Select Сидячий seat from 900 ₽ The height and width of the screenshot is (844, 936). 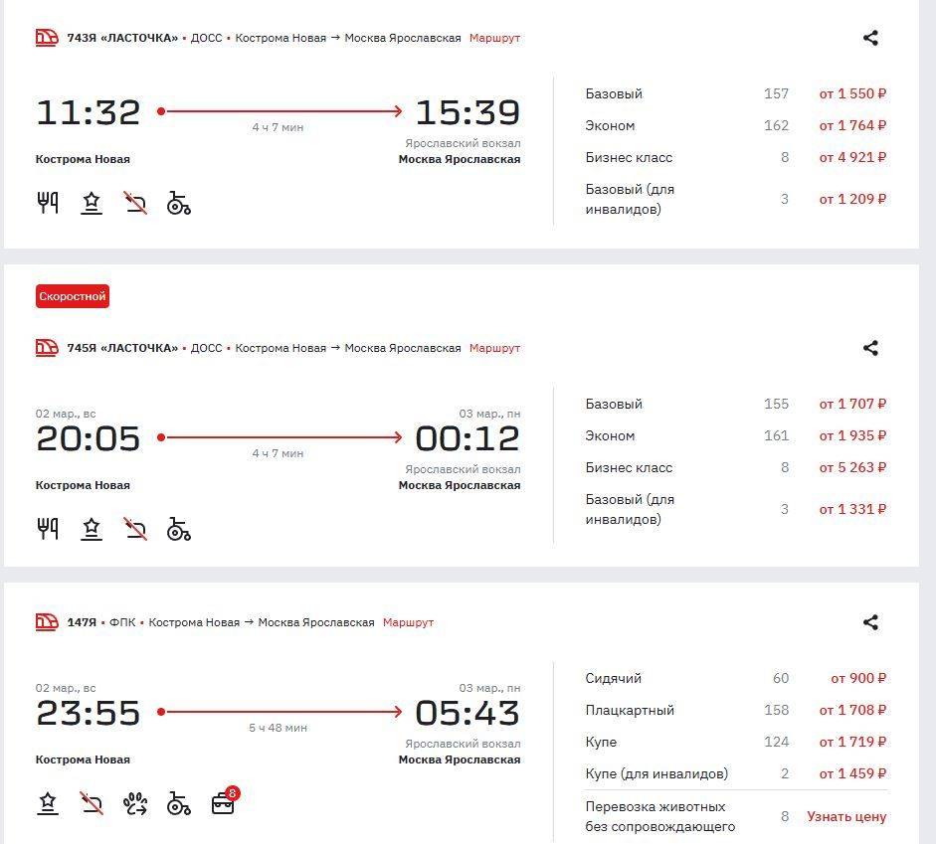pyautogui.click(x=857, y=678)
